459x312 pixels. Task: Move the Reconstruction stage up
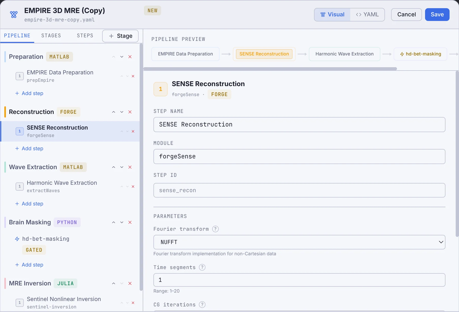point(114,112)
